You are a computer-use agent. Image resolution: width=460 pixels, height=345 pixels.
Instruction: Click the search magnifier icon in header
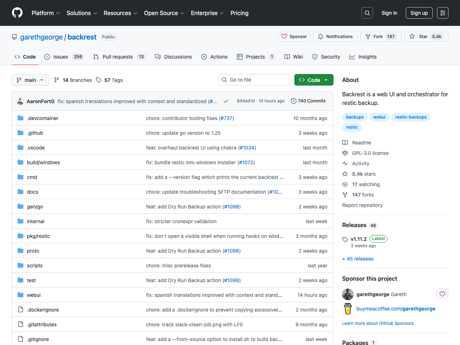(x=367, y=13)
